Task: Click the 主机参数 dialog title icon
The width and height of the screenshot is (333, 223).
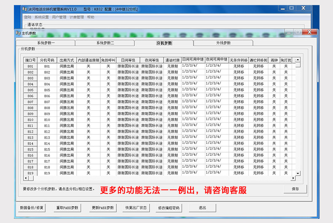Action: tap(18, 33)
